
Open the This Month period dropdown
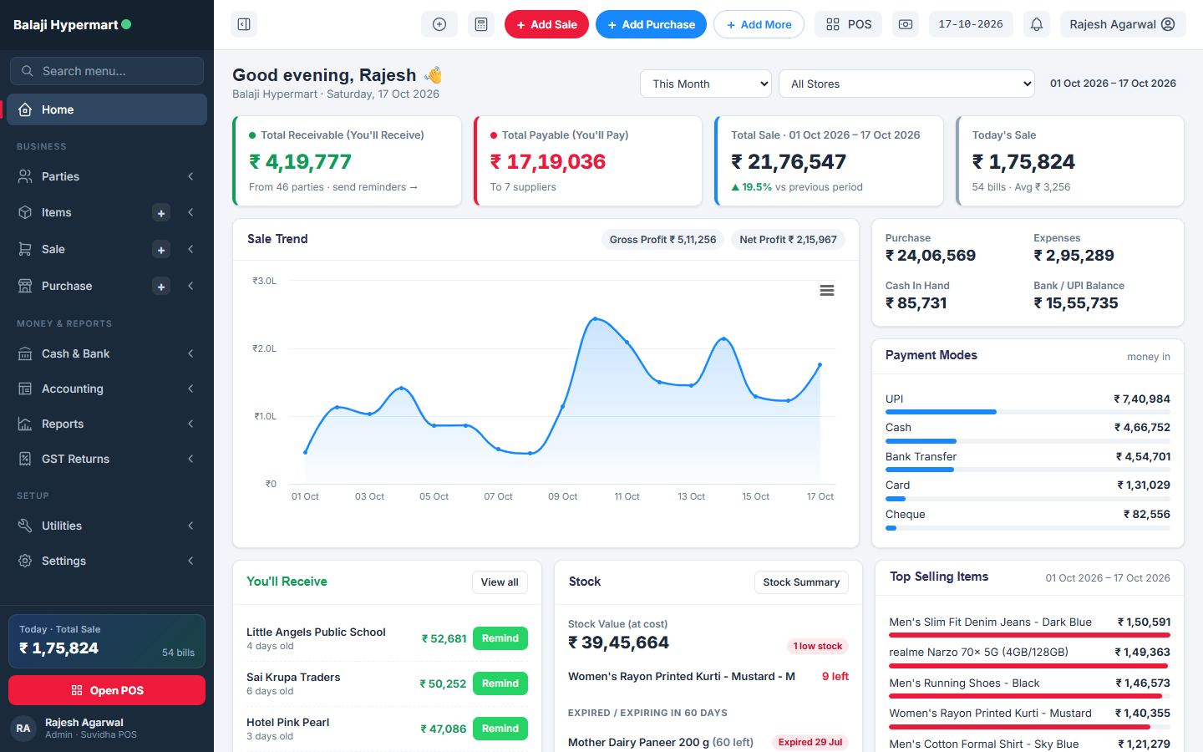click(x=706, y=84)
